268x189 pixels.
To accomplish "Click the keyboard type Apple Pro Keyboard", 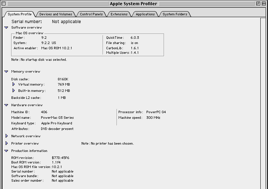I will click(x=57, y=123).
